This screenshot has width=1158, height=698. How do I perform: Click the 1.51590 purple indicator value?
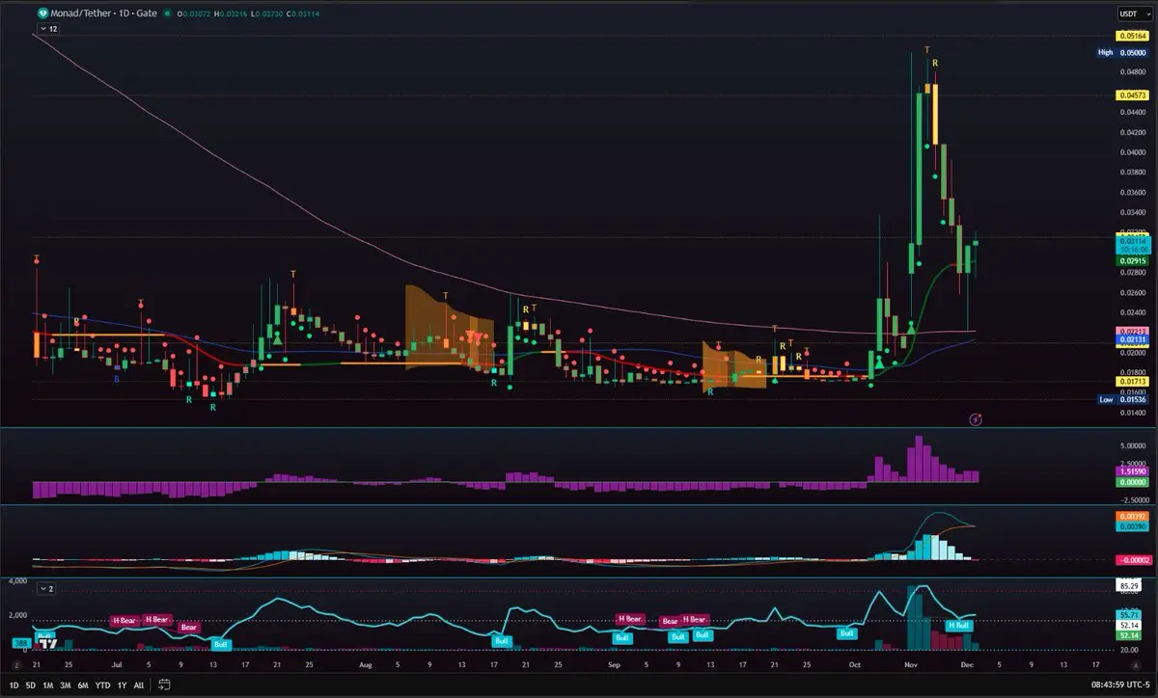tap(1131, 470)
